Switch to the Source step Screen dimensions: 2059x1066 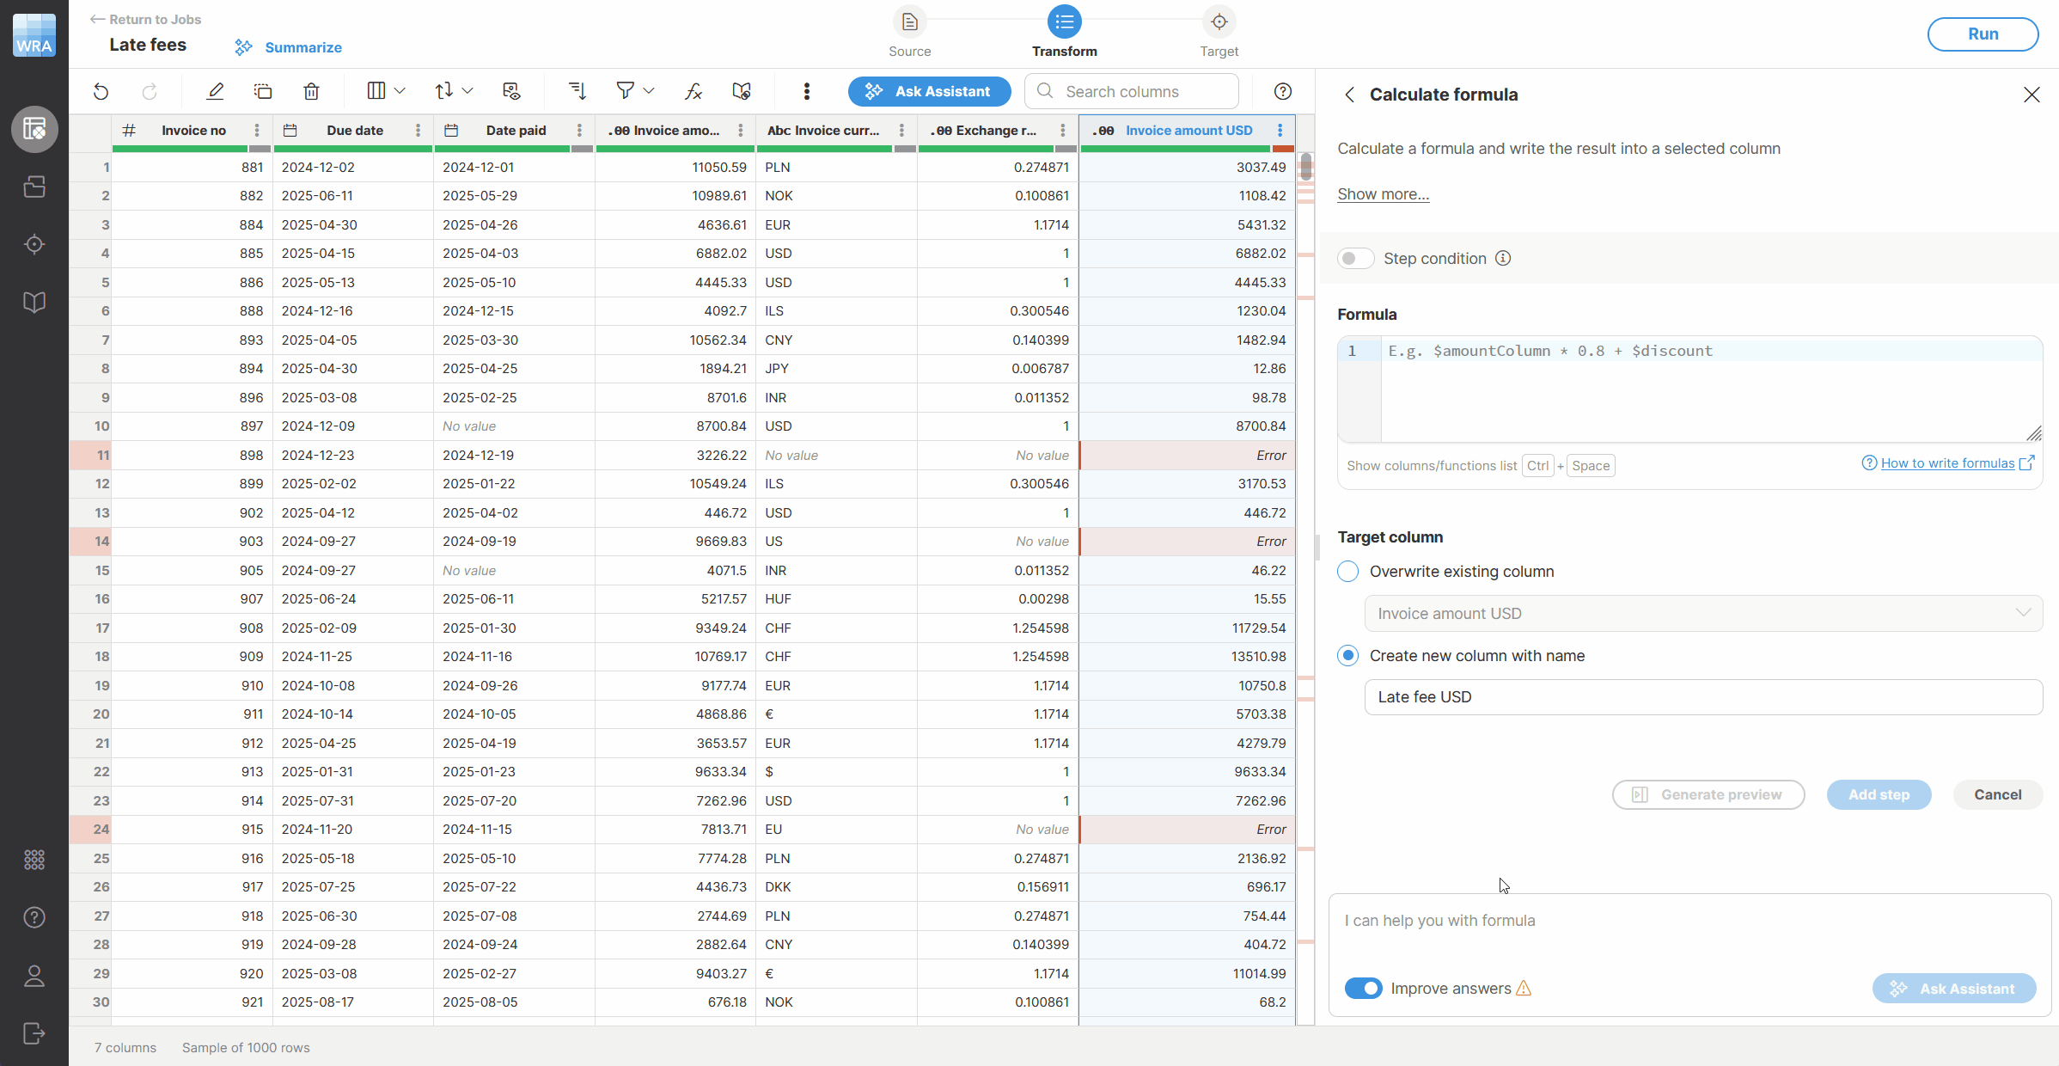tap(909, 33)
